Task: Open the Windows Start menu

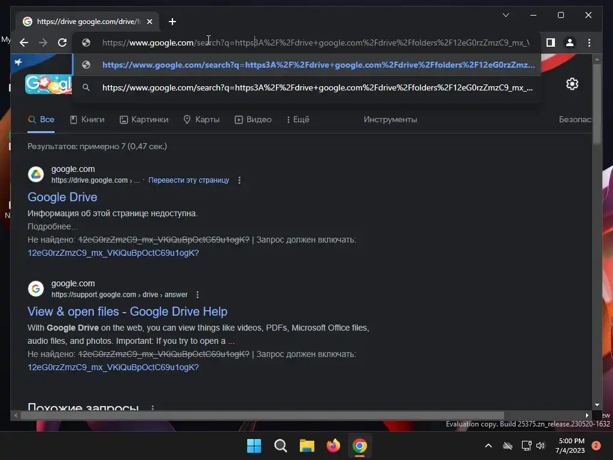Action: 254,446
